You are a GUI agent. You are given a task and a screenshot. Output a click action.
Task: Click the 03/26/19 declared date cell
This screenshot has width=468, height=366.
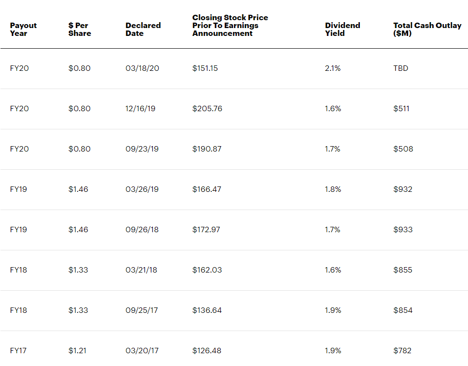(x=142, y=189)
